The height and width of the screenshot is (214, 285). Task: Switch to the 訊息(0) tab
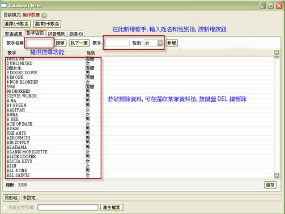click(x=76, y=34)
